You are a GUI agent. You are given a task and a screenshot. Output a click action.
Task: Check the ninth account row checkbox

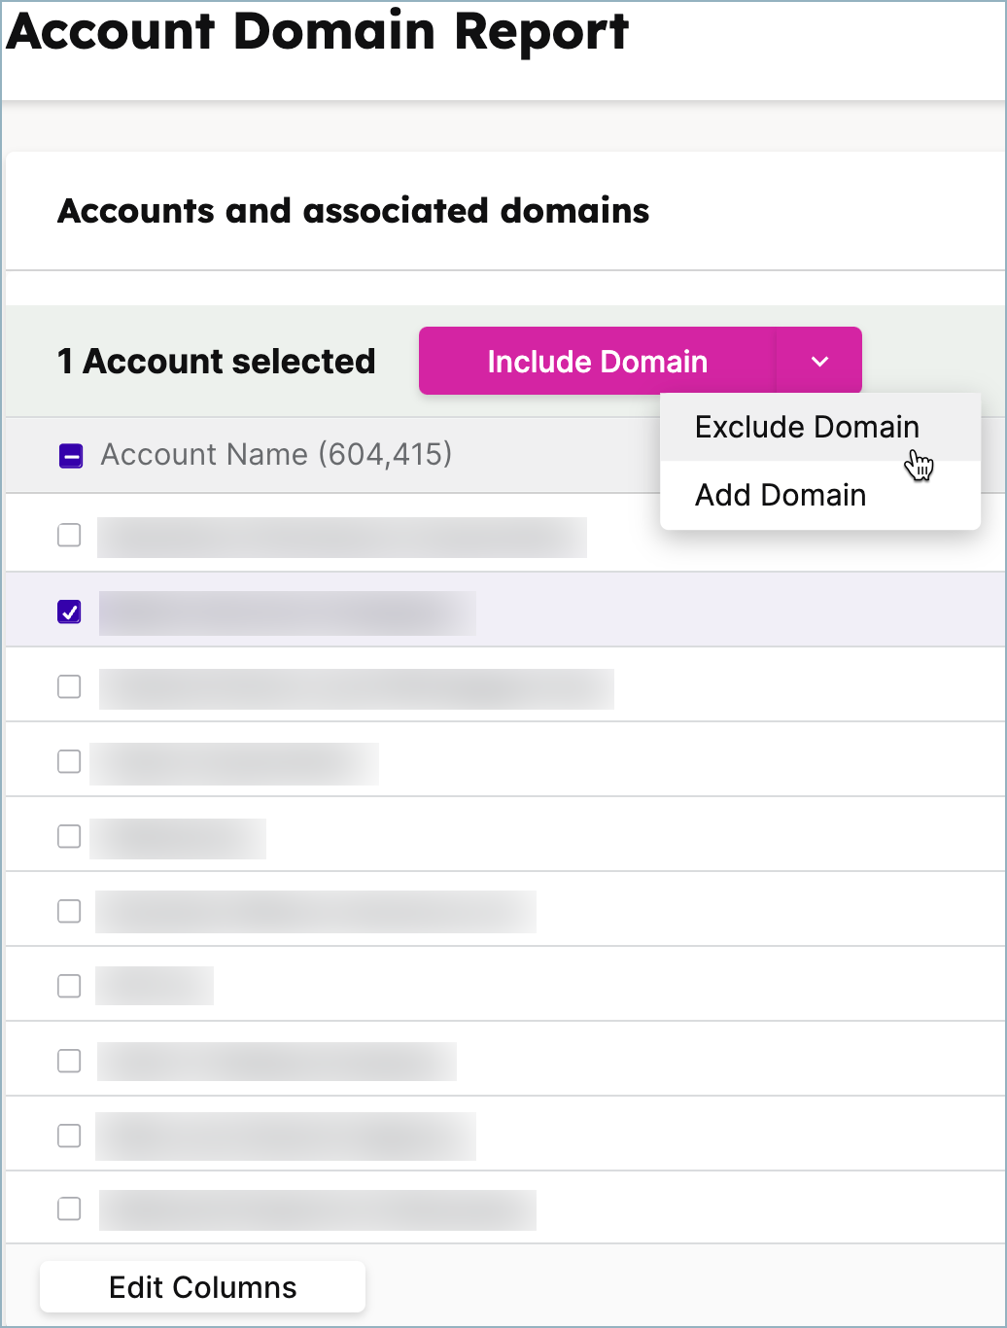[x=69, y=1136]
